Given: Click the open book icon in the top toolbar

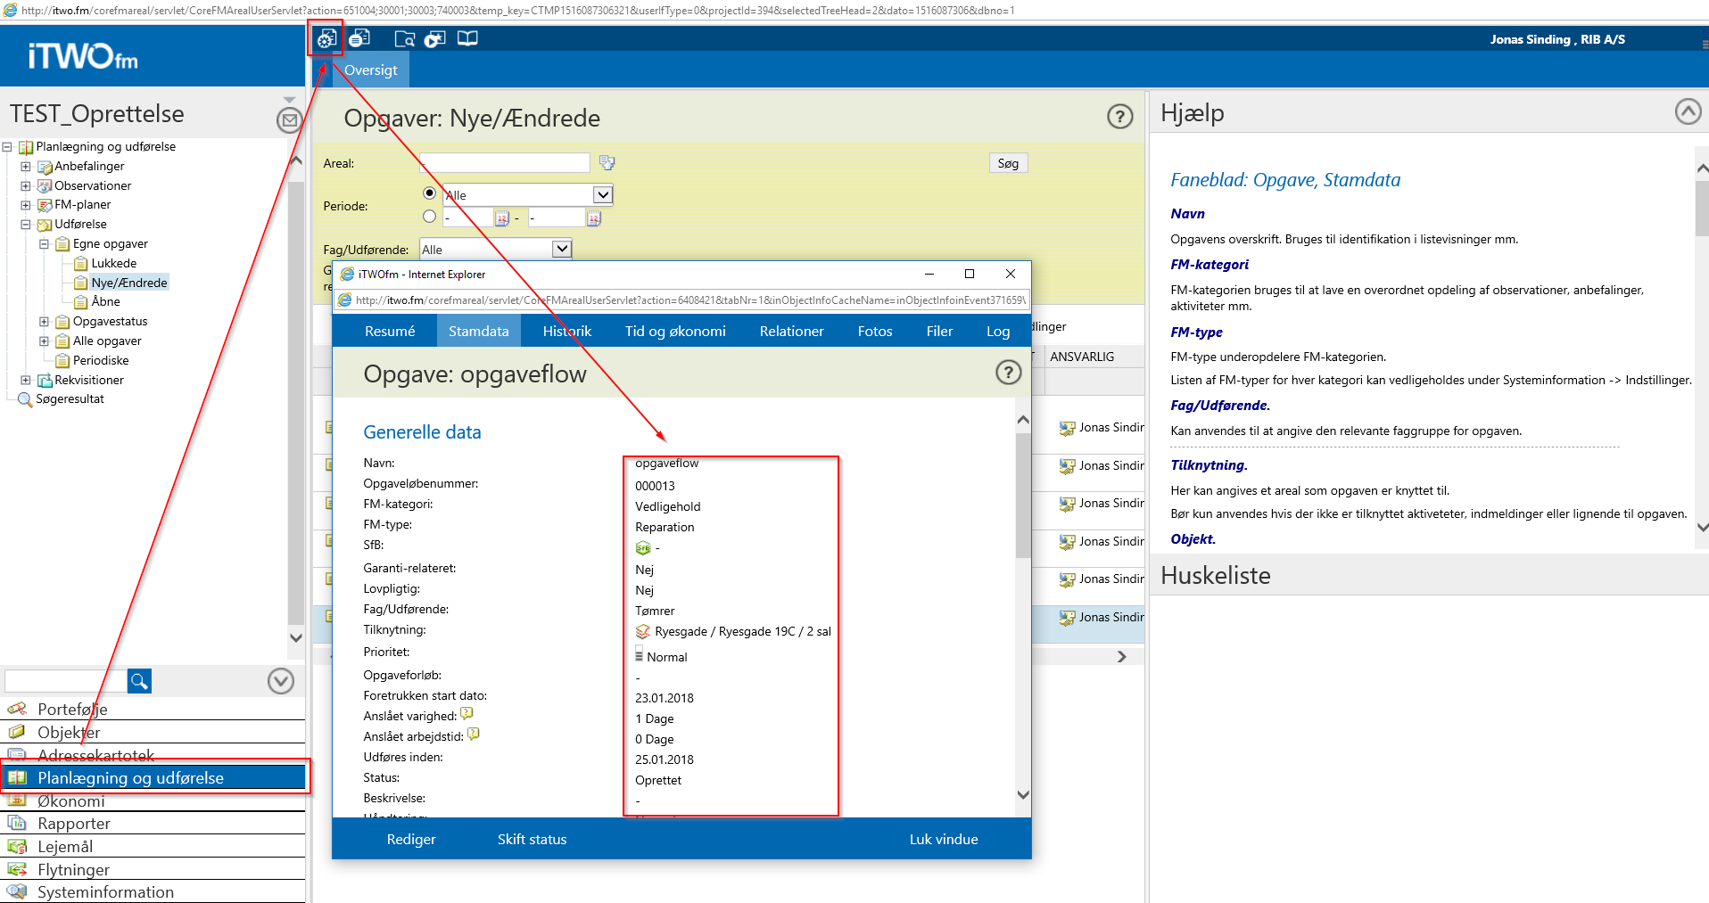Looking at the screenshot, I should pyautogui.click(x=467, y=38).
